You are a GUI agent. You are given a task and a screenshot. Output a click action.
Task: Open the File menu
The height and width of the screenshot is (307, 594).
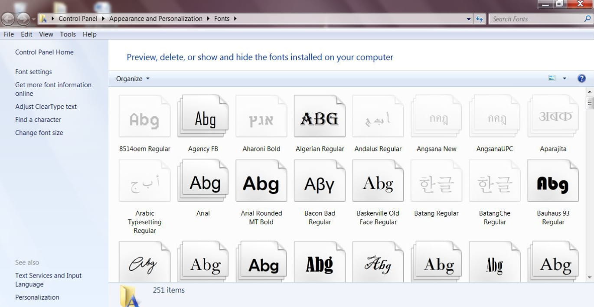(9, 34)
